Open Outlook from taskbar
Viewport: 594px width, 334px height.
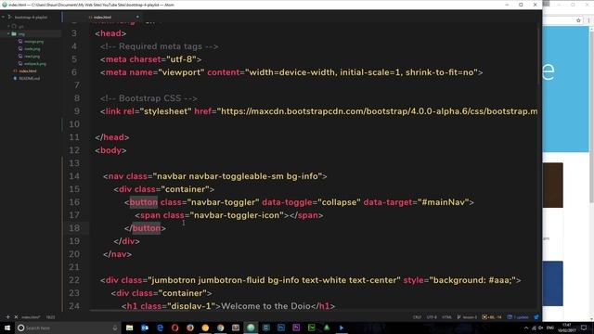click(x=145, y=328)
